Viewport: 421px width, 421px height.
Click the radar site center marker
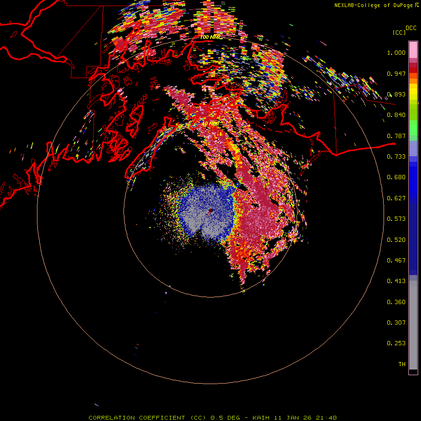210,211
